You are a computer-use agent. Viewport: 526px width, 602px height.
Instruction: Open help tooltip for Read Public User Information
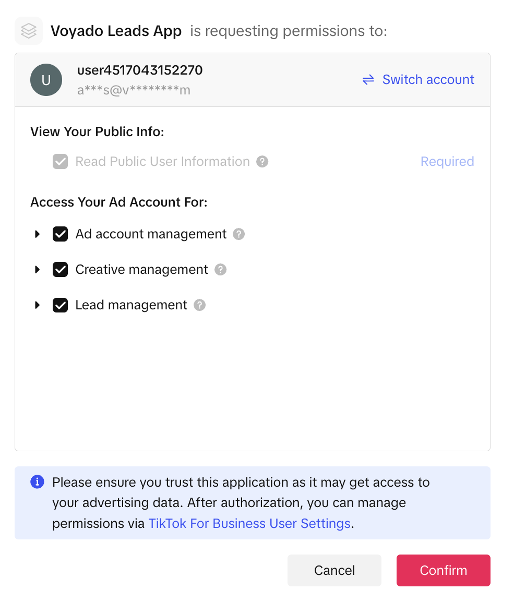click(x=262, y=162)
